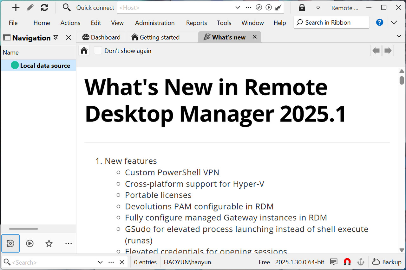Click the pencil edit icon in title bar
Image resolution: width=406 pixels, height=270 pixels.
(x=30, y=8)
